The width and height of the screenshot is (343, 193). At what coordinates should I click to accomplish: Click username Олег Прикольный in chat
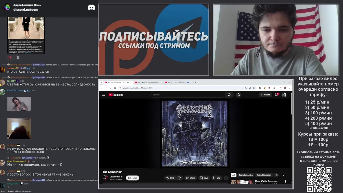pos(17,161)
